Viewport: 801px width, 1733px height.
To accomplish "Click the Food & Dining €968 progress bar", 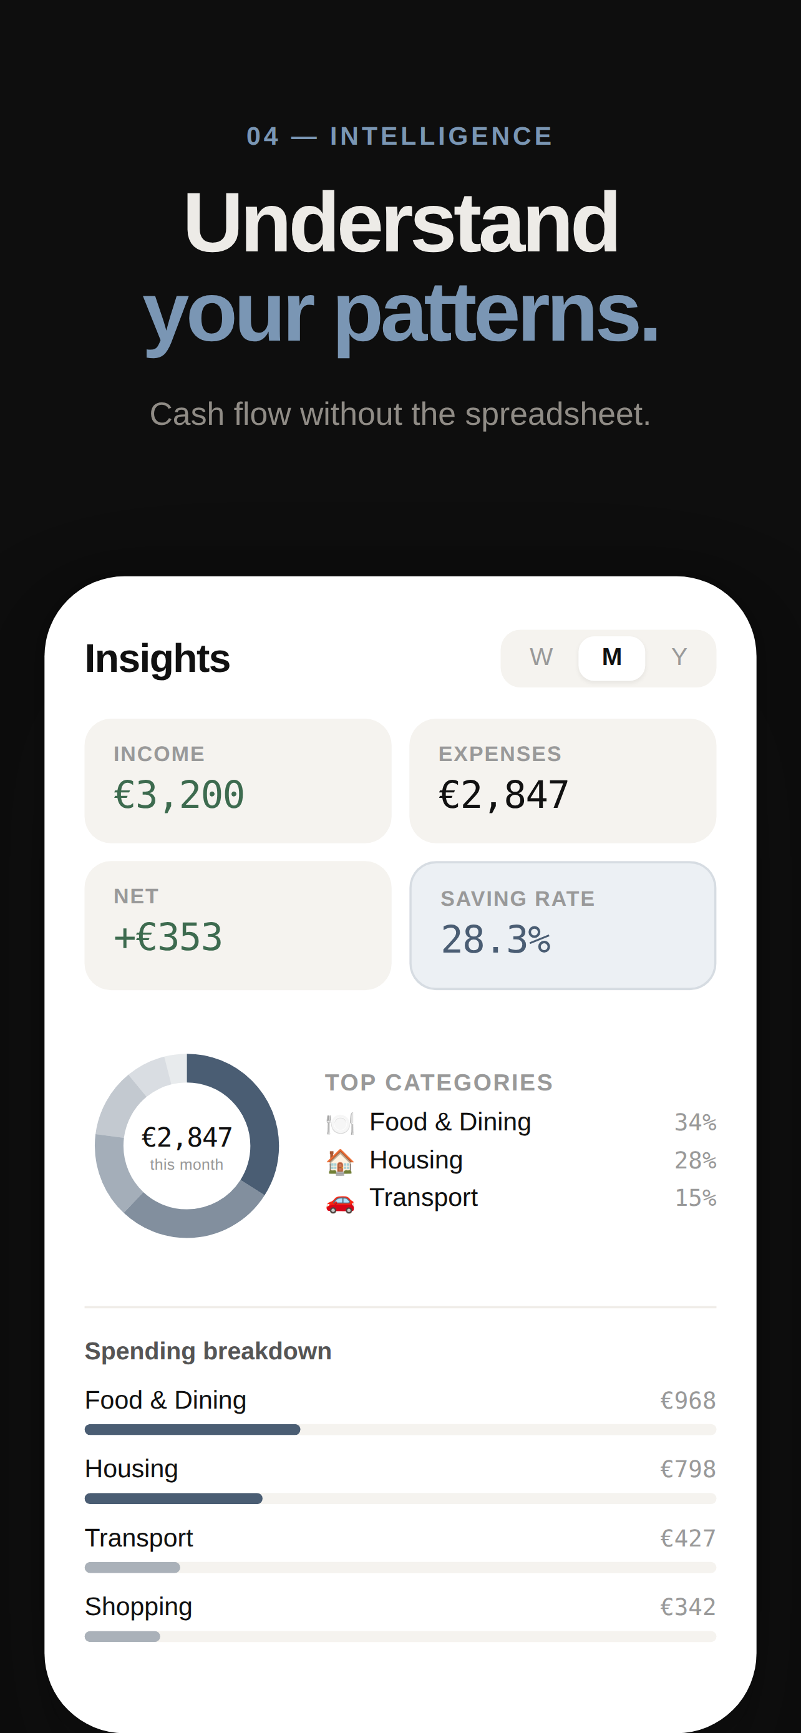I will (x=400, y=1429).
